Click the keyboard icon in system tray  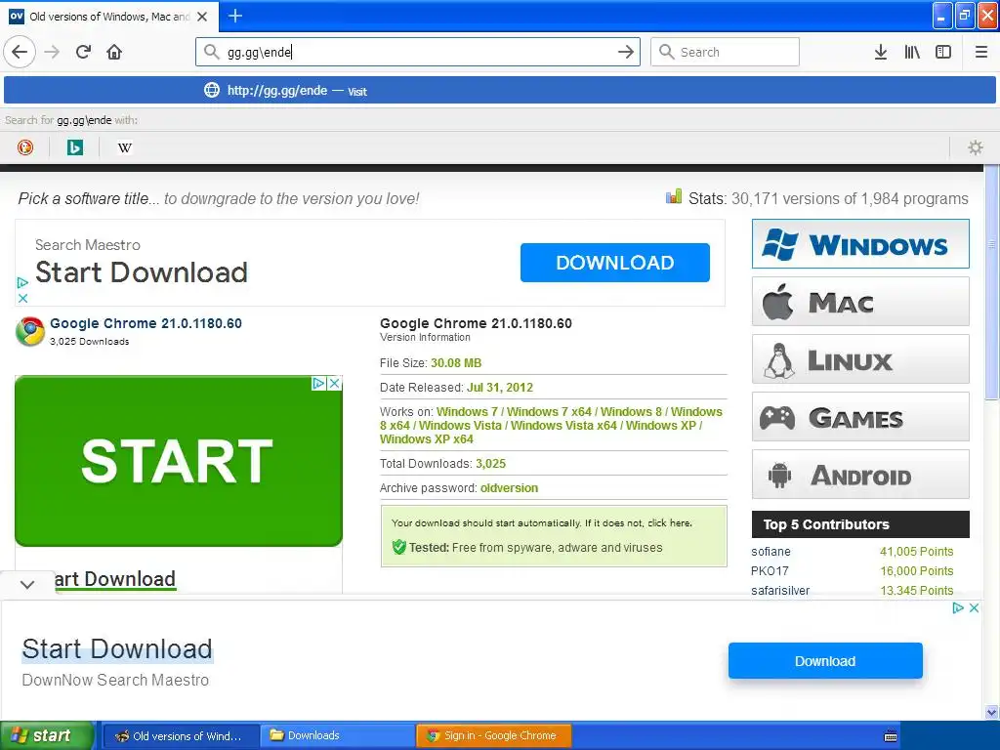(891, 736)
